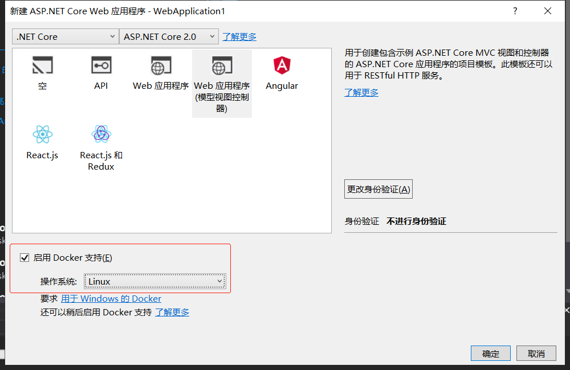
Task: Choose Web 应用程序 (模型视图控制器) template icon
Action: pos(222,65)
